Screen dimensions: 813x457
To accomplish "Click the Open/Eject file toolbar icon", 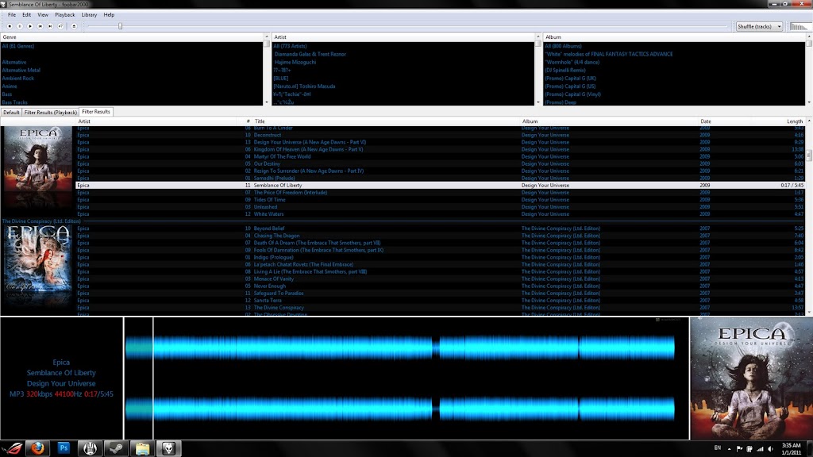I will pyautogui.click(x=74, y=26).
